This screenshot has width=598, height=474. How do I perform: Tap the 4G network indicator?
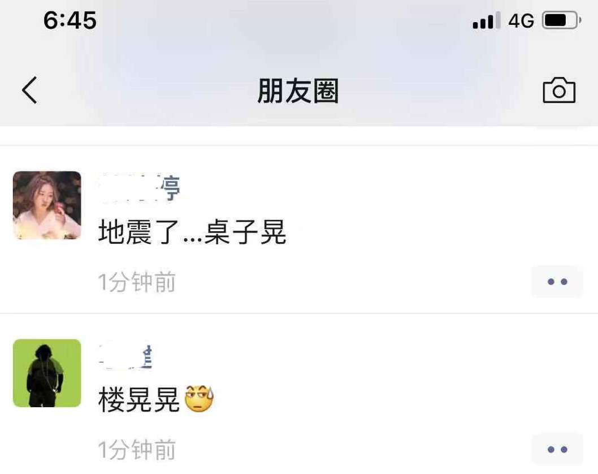tap(521, 20)
